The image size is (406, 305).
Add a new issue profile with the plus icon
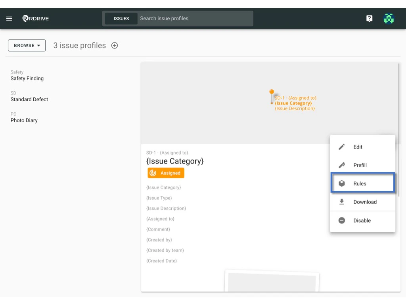pyautogui.click(x=114, y=45)
